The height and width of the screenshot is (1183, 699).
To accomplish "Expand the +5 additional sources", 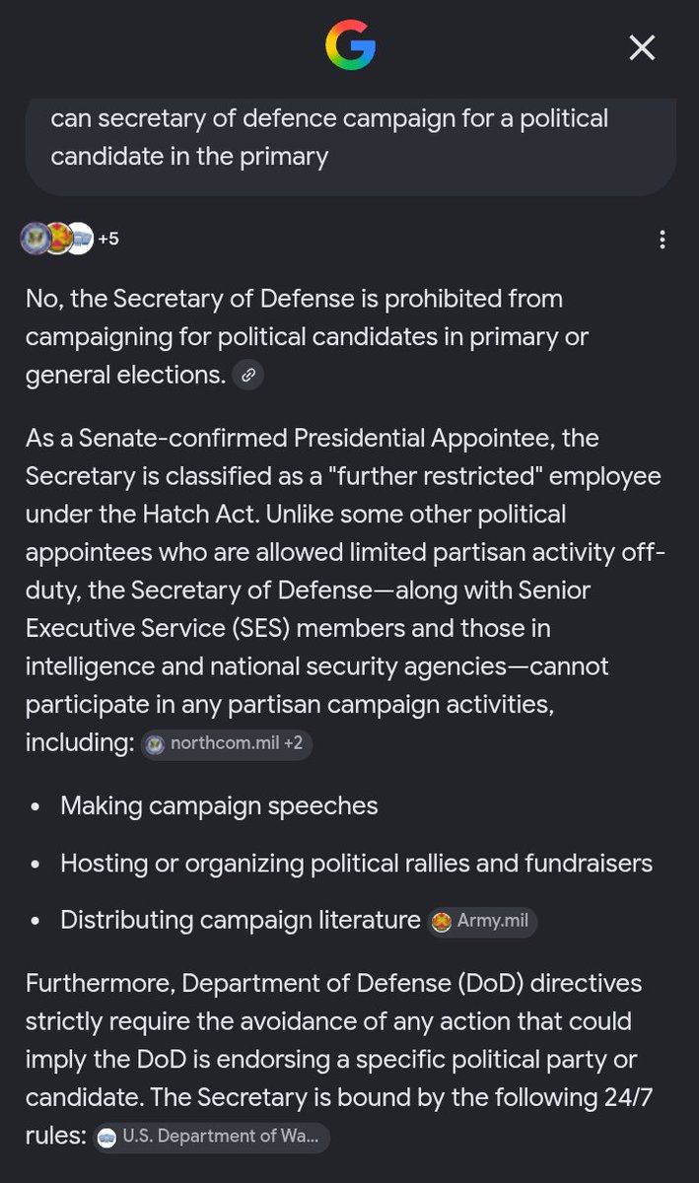I will coord(108,239).
